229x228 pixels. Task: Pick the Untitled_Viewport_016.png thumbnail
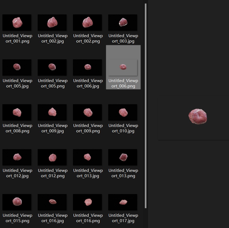click(87, 202)
